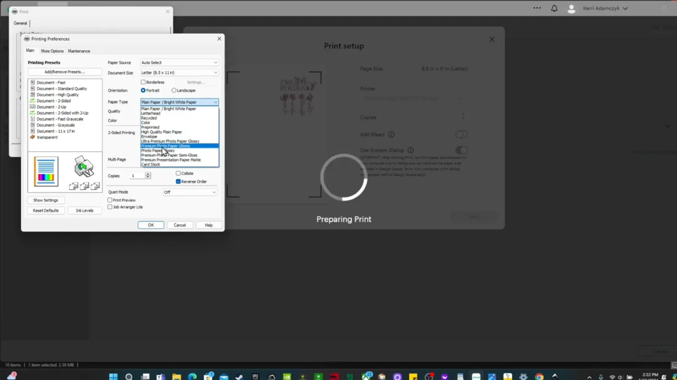
Task: Open Google Chrome from the taskbar
Action: (x=539, y=377)
